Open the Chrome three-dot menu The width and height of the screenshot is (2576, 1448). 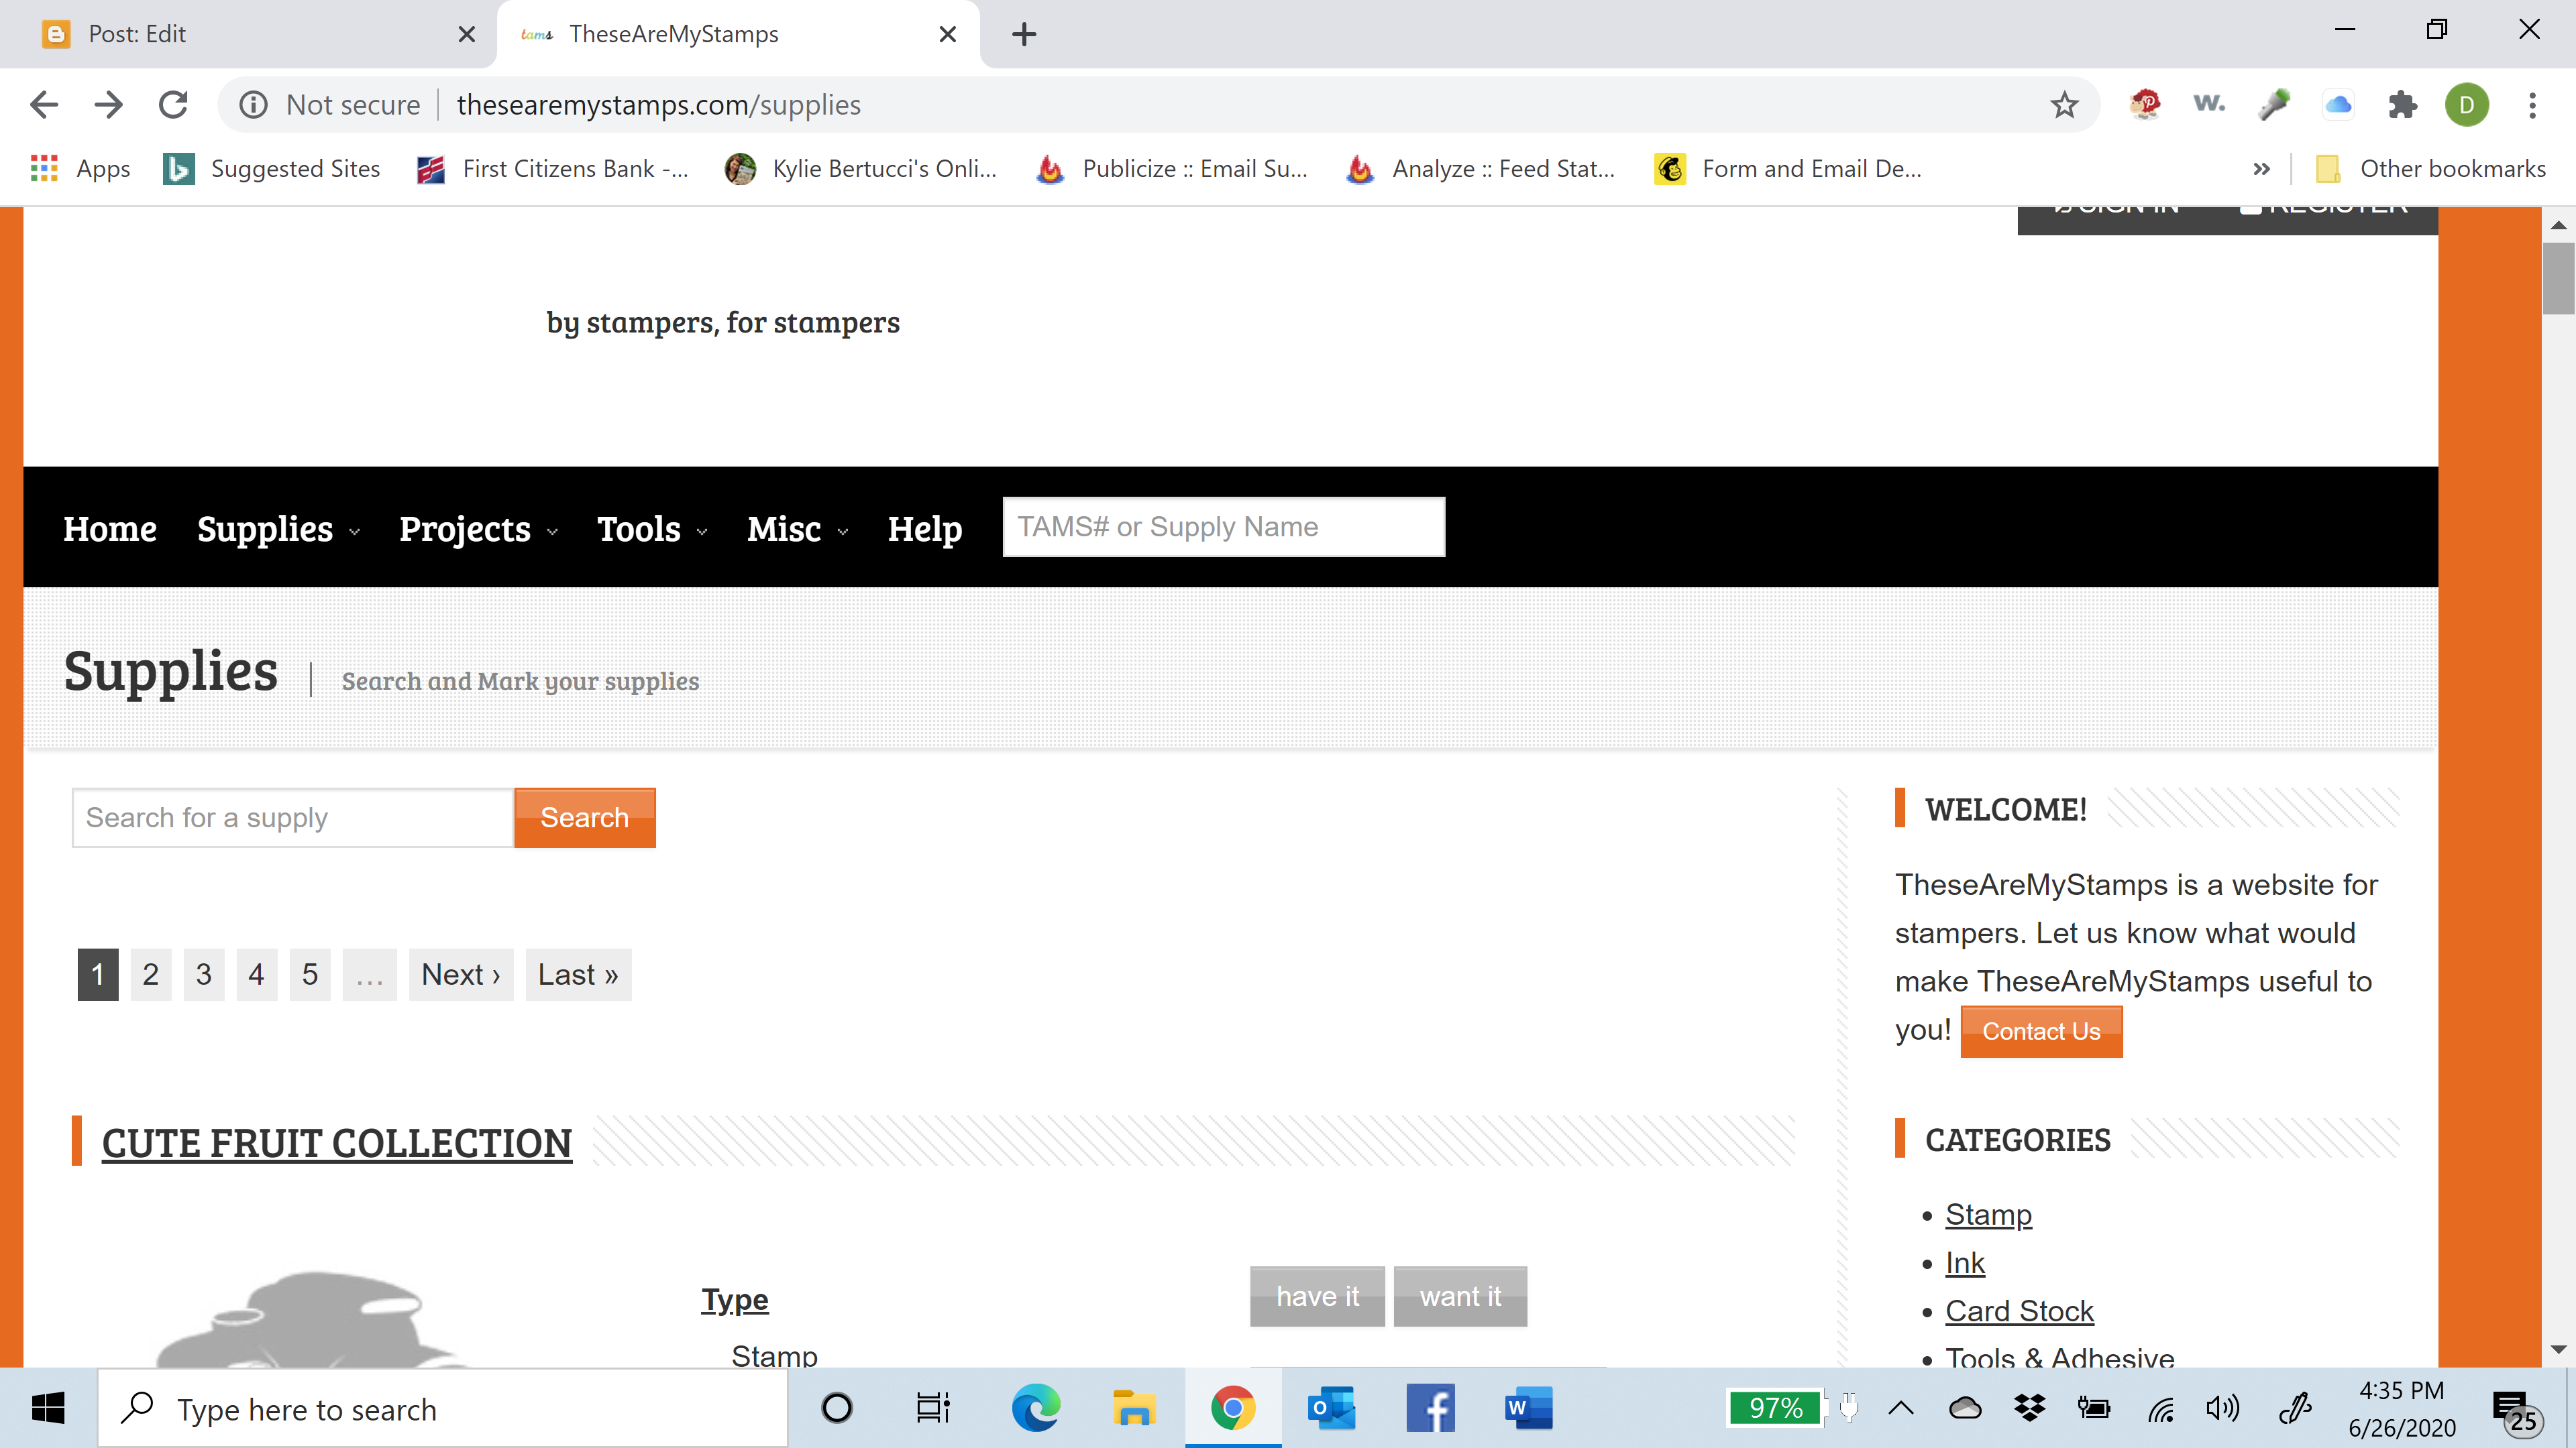(2532, 105)
